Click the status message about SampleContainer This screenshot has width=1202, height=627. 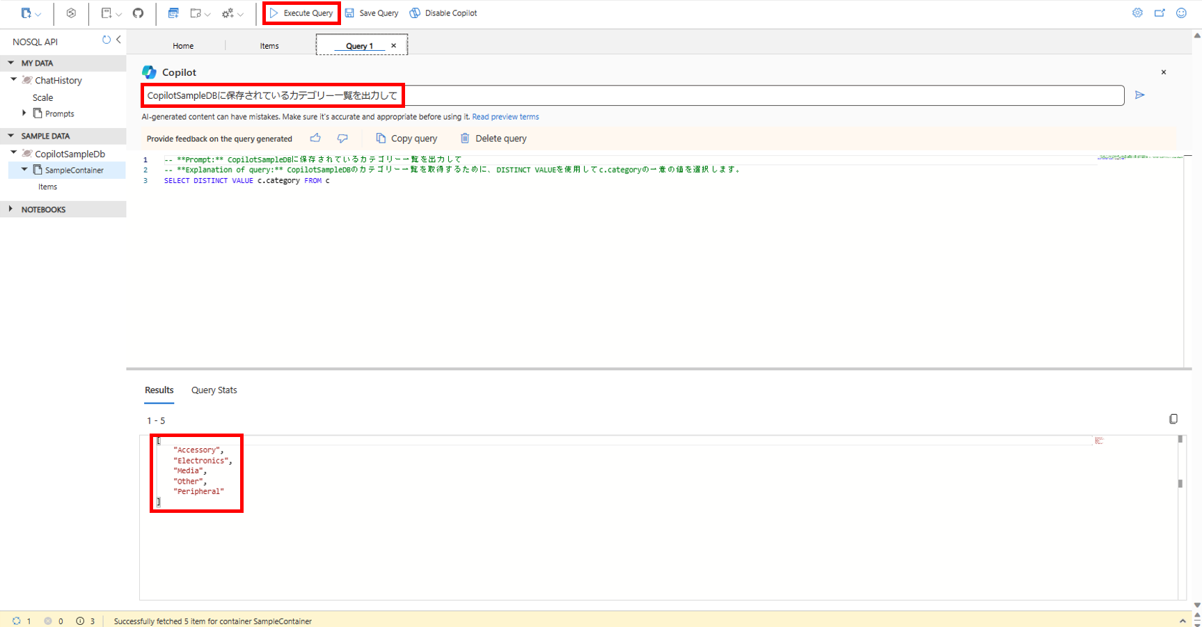(212, 621)
